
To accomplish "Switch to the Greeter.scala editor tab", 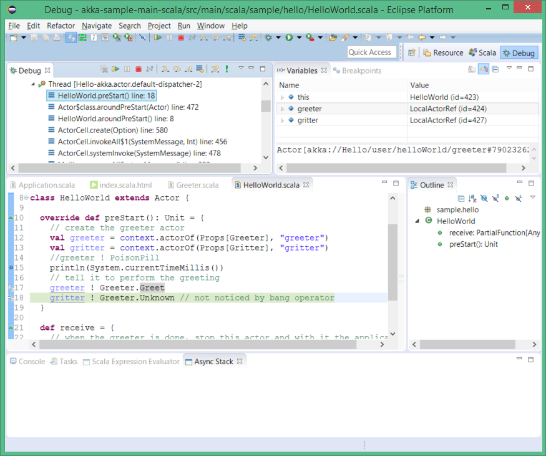I will (x=197, y=185).
